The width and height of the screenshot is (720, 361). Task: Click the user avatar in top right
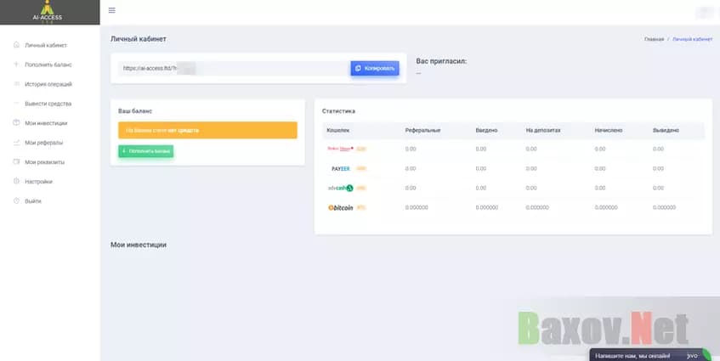[705, 12]
